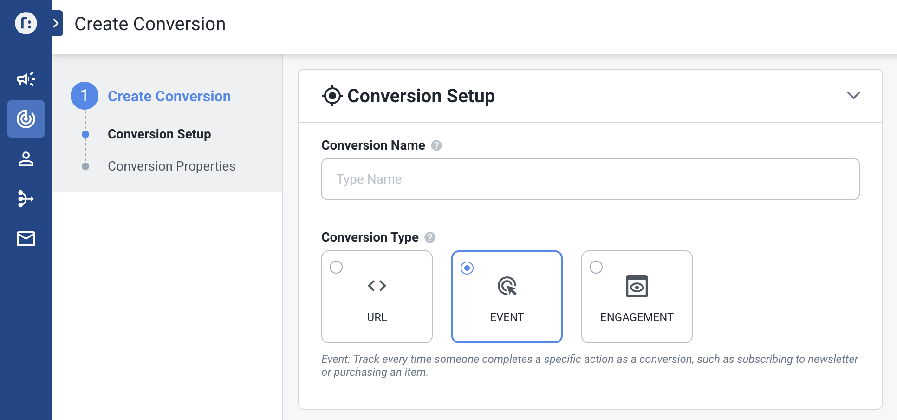
Task: Select the EVENT radio button
Action: (467, 268)
